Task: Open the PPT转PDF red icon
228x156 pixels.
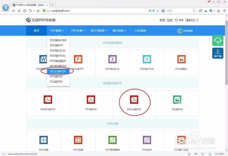Action: 91,99
